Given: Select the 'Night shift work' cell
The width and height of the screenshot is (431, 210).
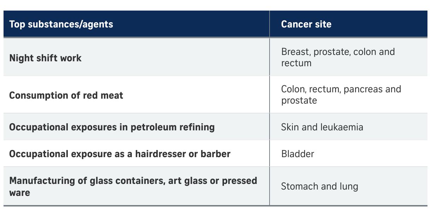Looking at the screenshot, I should pos(45,58).
